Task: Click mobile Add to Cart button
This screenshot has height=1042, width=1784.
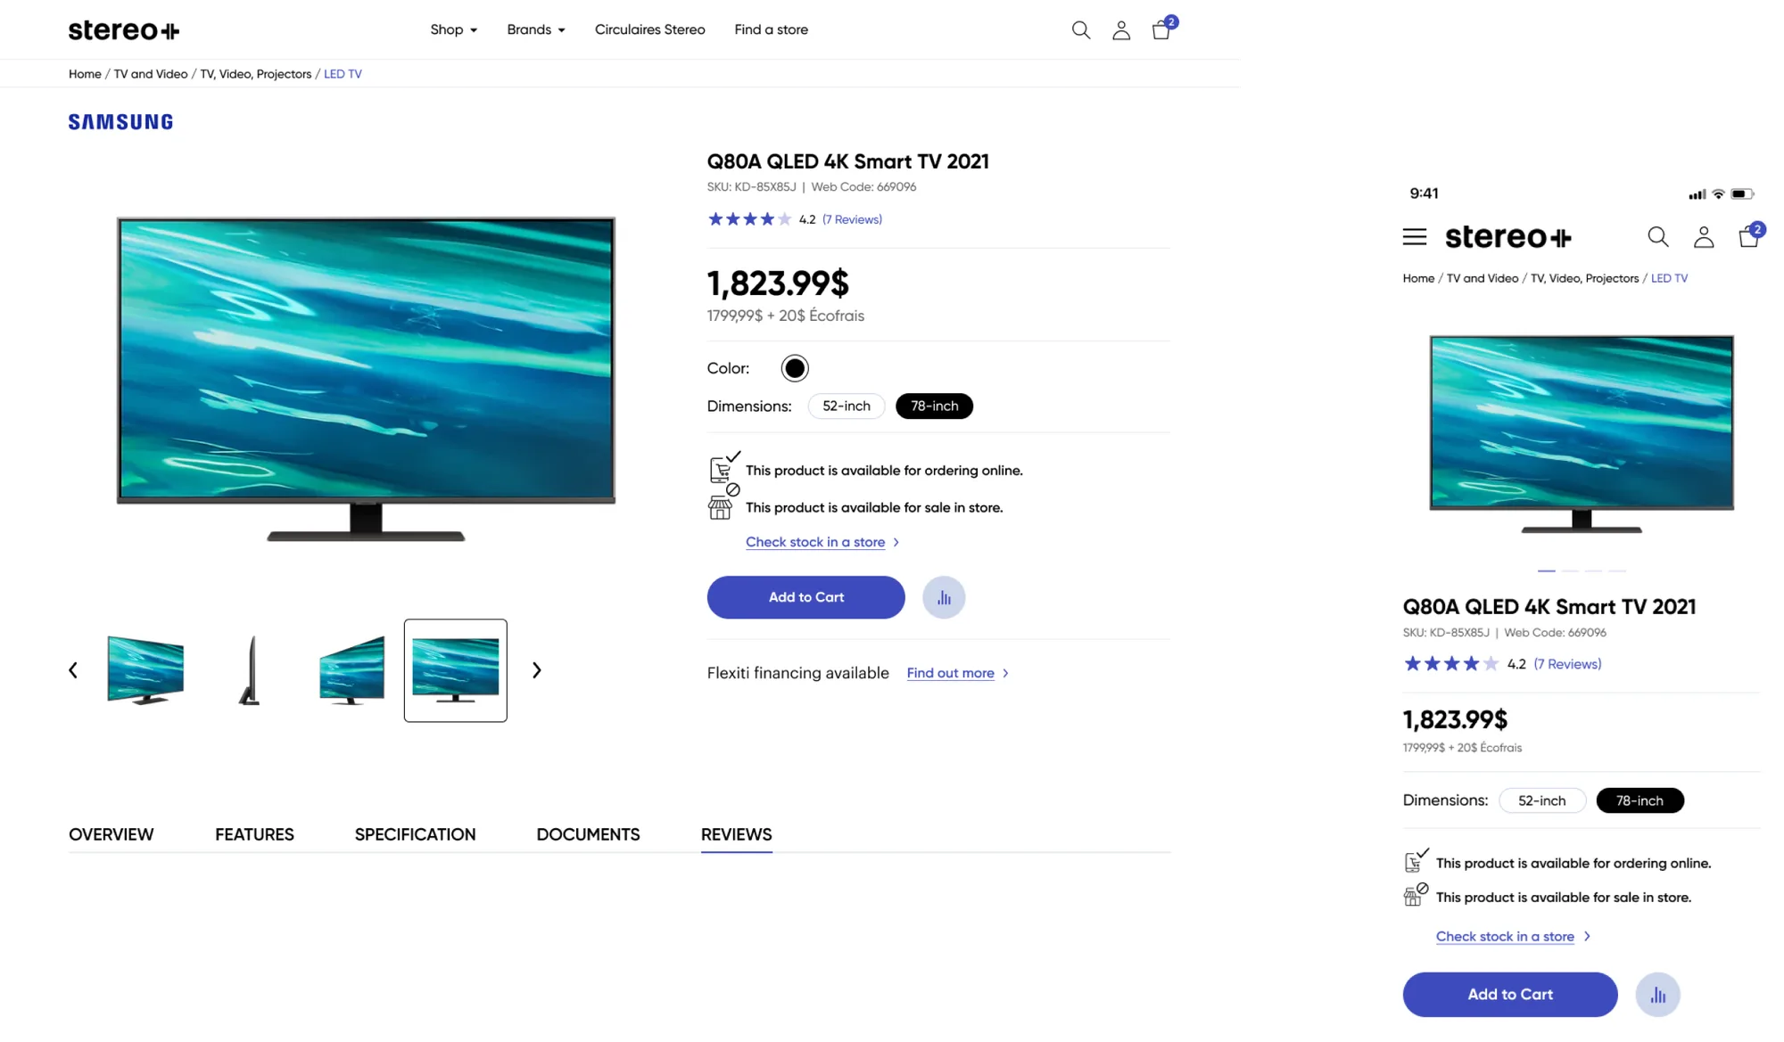Action: click(1510, 995)
